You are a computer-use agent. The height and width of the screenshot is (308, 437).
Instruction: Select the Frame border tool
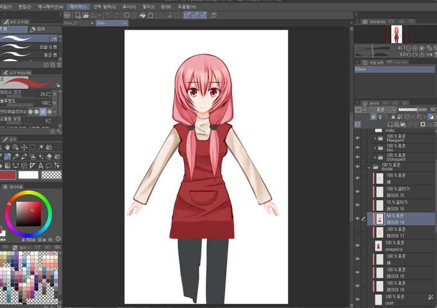24,166
